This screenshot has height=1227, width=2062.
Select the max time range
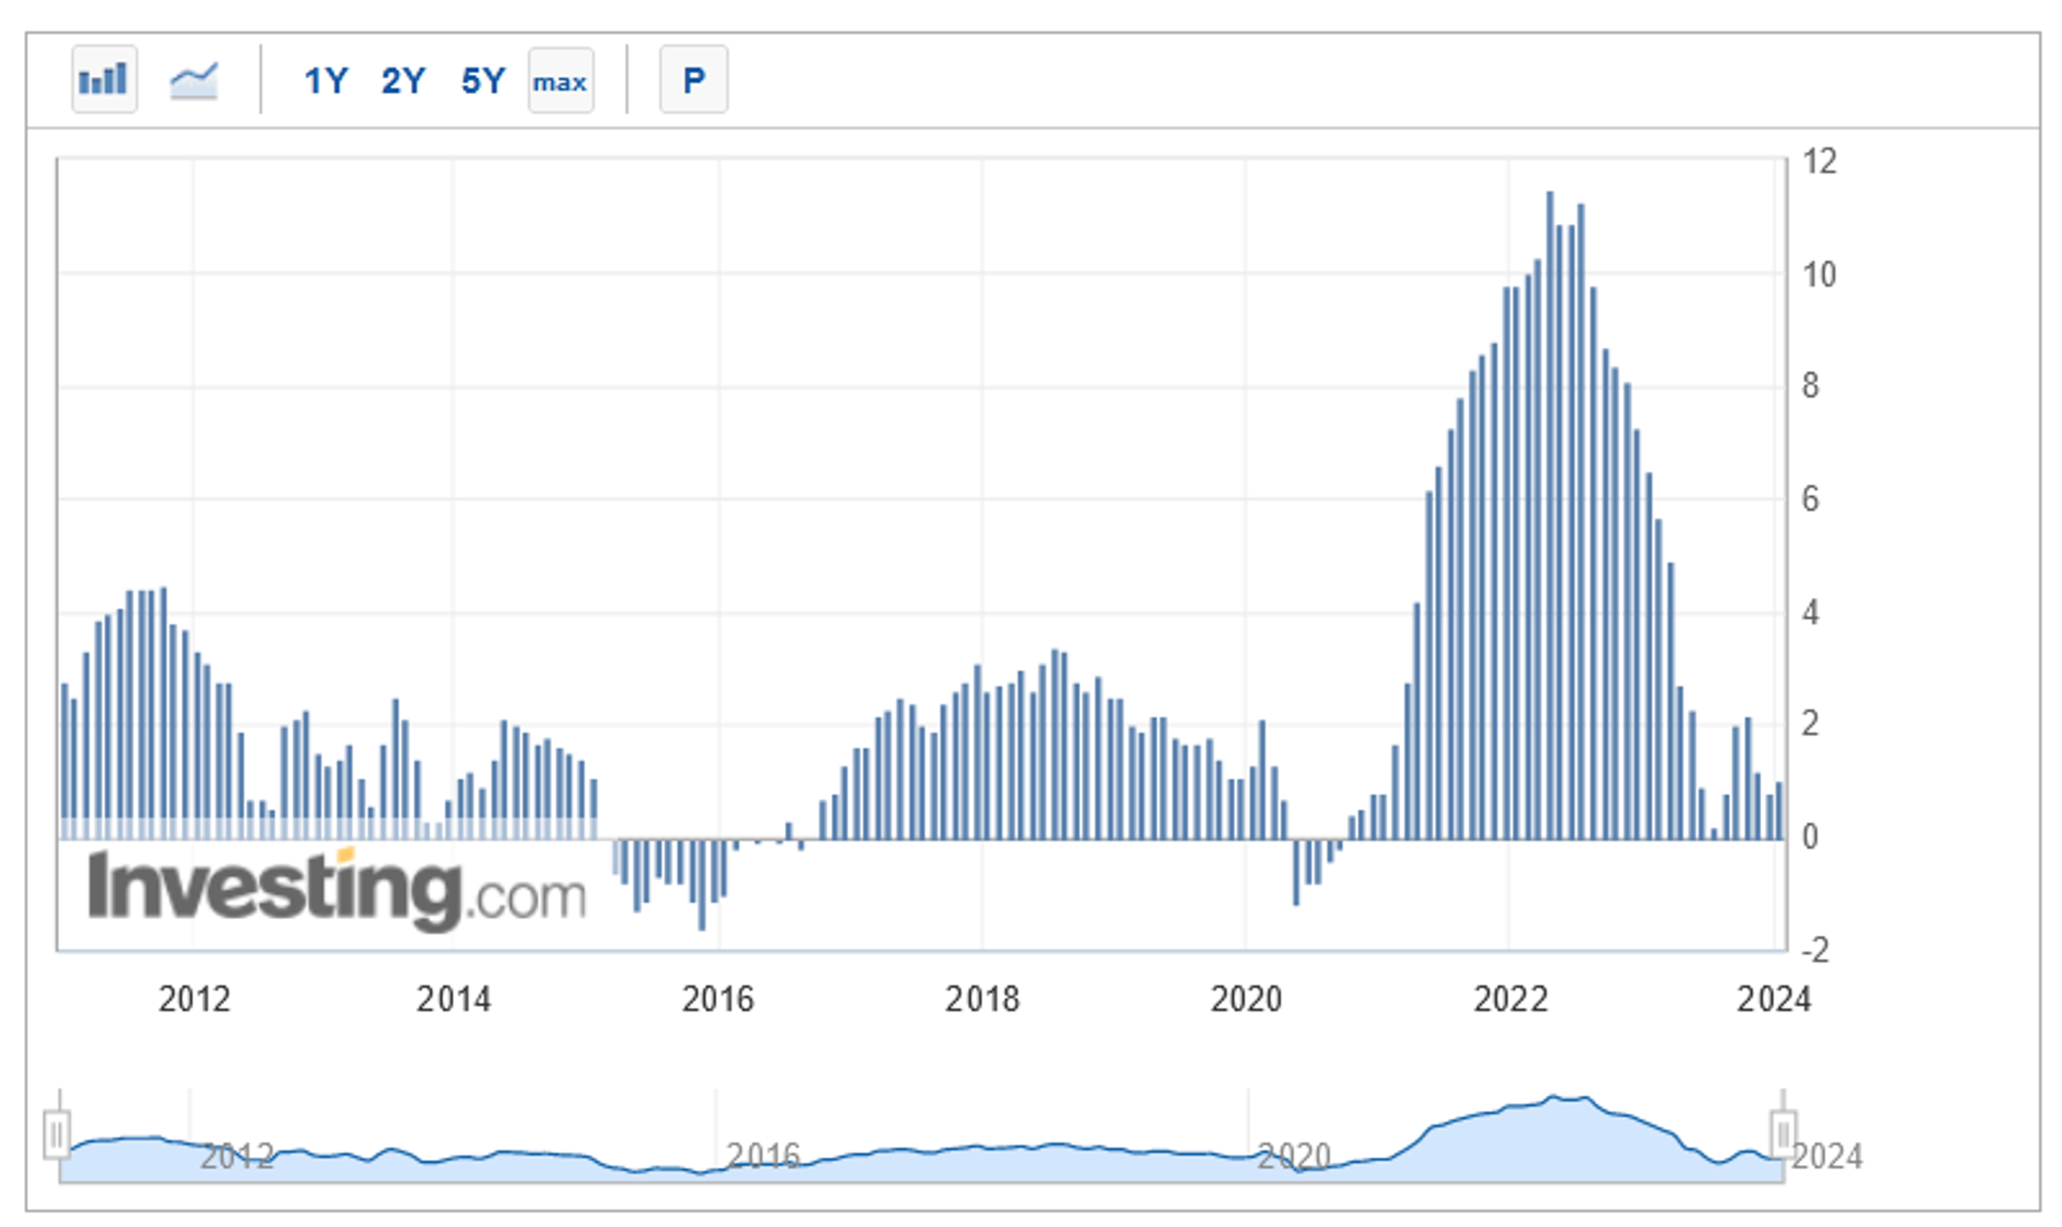(x=560, y=80)
